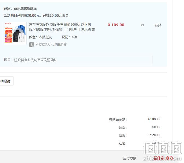Open the 京东洗衣服务 product title link
The height and width of the screenshot is (163, 184).
pyautogui.click(x=62, y=27)
